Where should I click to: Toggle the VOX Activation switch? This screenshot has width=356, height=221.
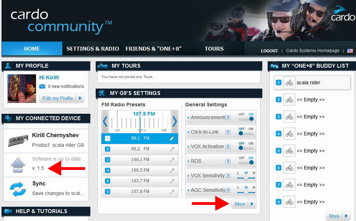point(246,148)
